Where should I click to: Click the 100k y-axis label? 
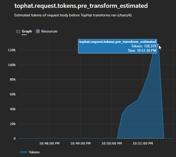coord(12,65)
